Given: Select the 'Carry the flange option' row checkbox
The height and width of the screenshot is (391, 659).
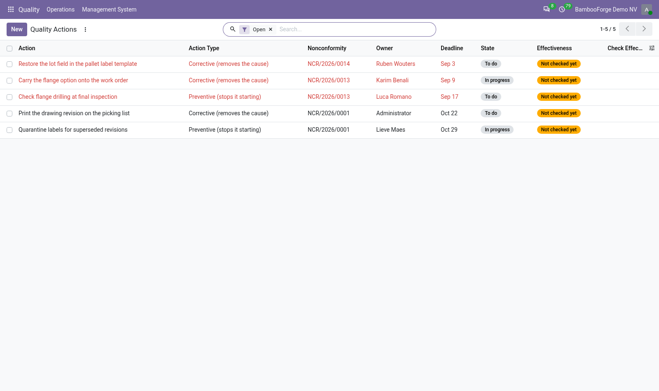Looking at the screenshot, I should pos(9,81).
